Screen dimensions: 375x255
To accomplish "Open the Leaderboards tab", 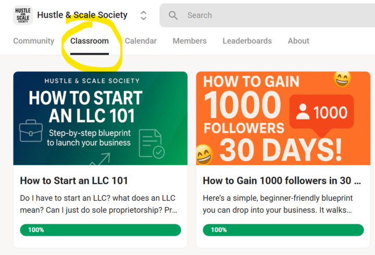I will pyautogui.click(x=247, y=41).
